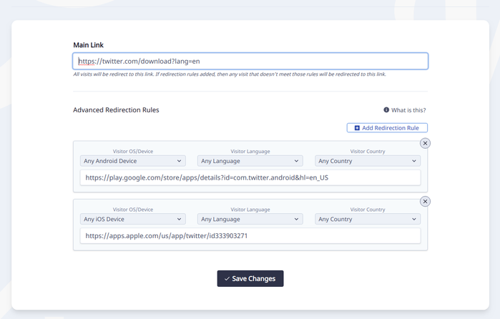Image resolution: width=500 pixels, height=319 pixels.
Task: Click the Main Link label
Action: (x=88, y=45)
